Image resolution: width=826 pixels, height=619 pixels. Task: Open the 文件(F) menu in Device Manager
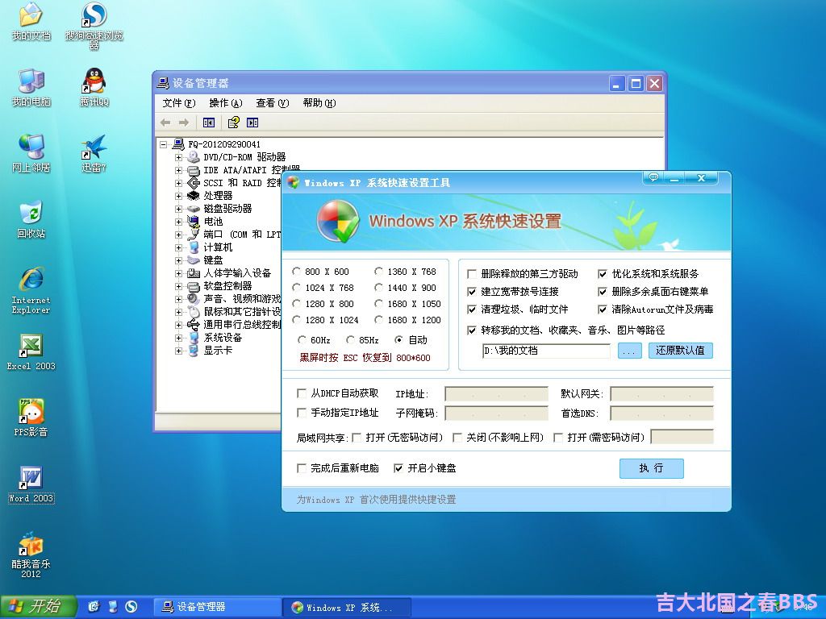point(179,103)
